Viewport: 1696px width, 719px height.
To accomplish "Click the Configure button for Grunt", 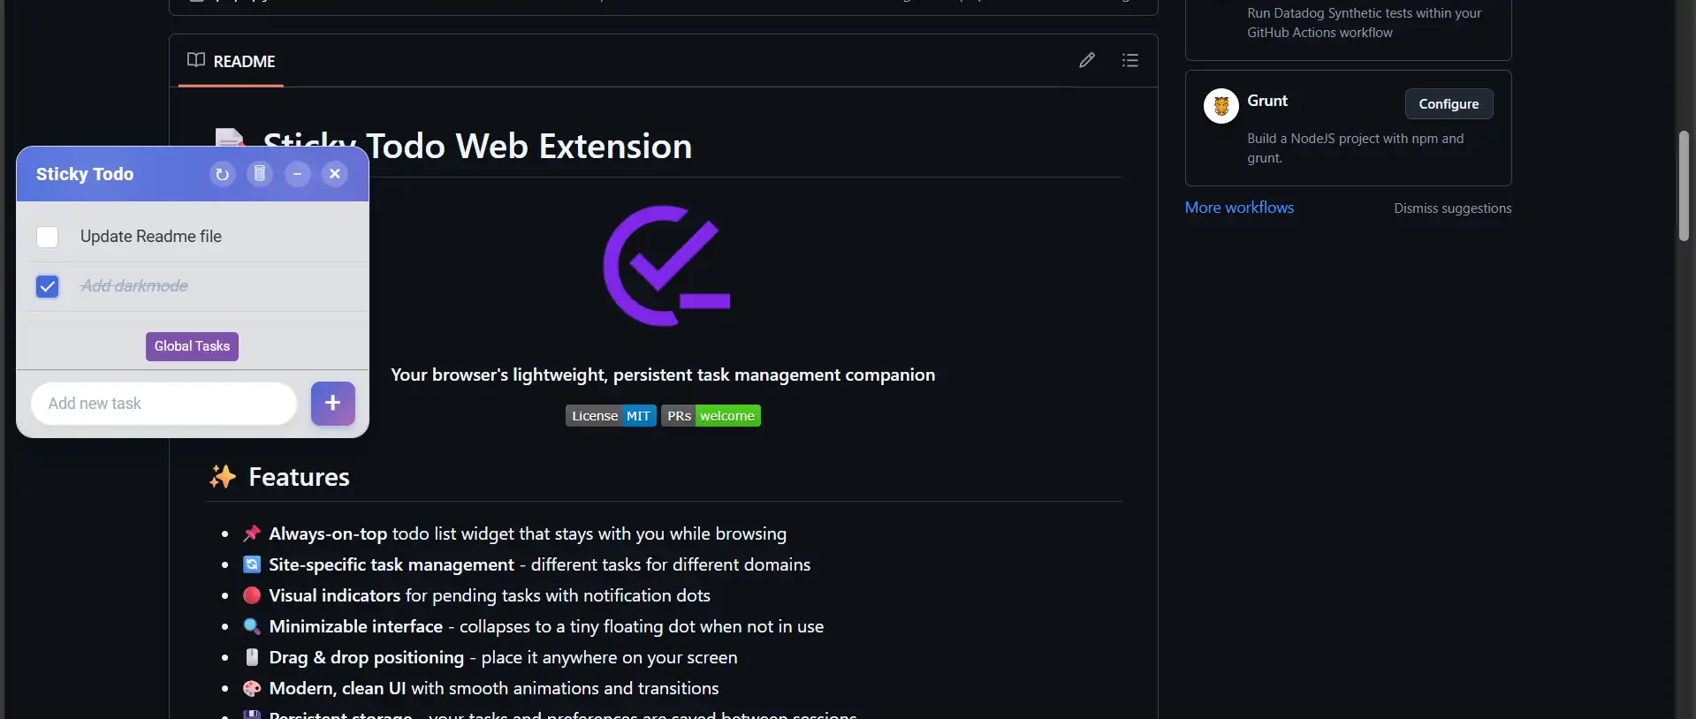I will (1449, 104).
